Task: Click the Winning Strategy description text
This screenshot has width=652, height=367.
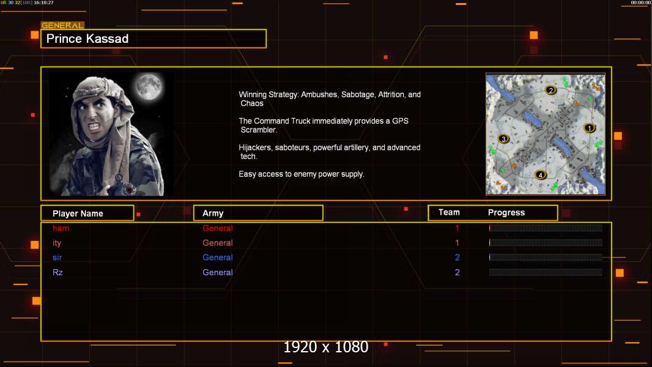Action: point(330,99)
